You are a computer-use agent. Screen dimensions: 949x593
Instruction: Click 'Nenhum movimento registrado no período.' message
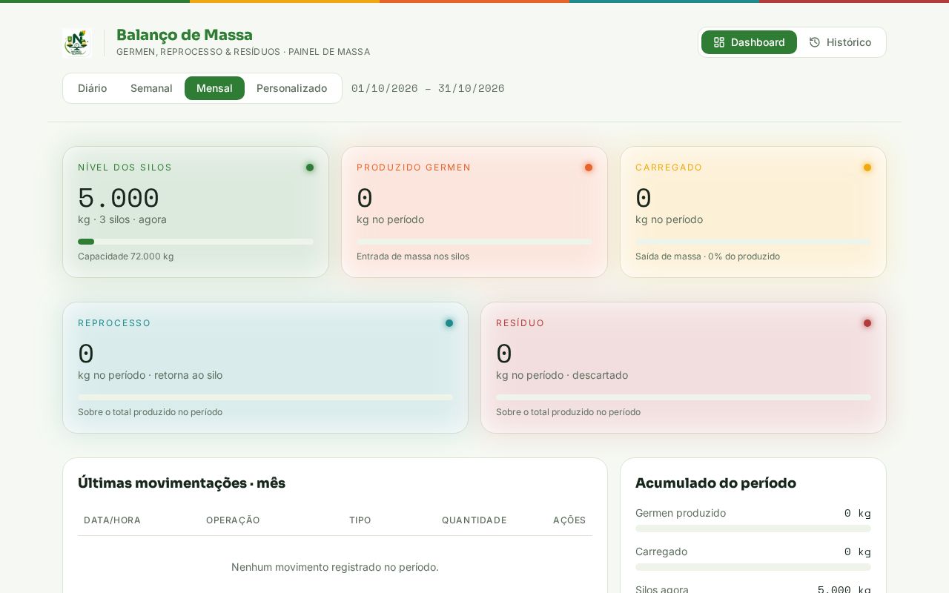pyautogui.click(x=335, y=567)
